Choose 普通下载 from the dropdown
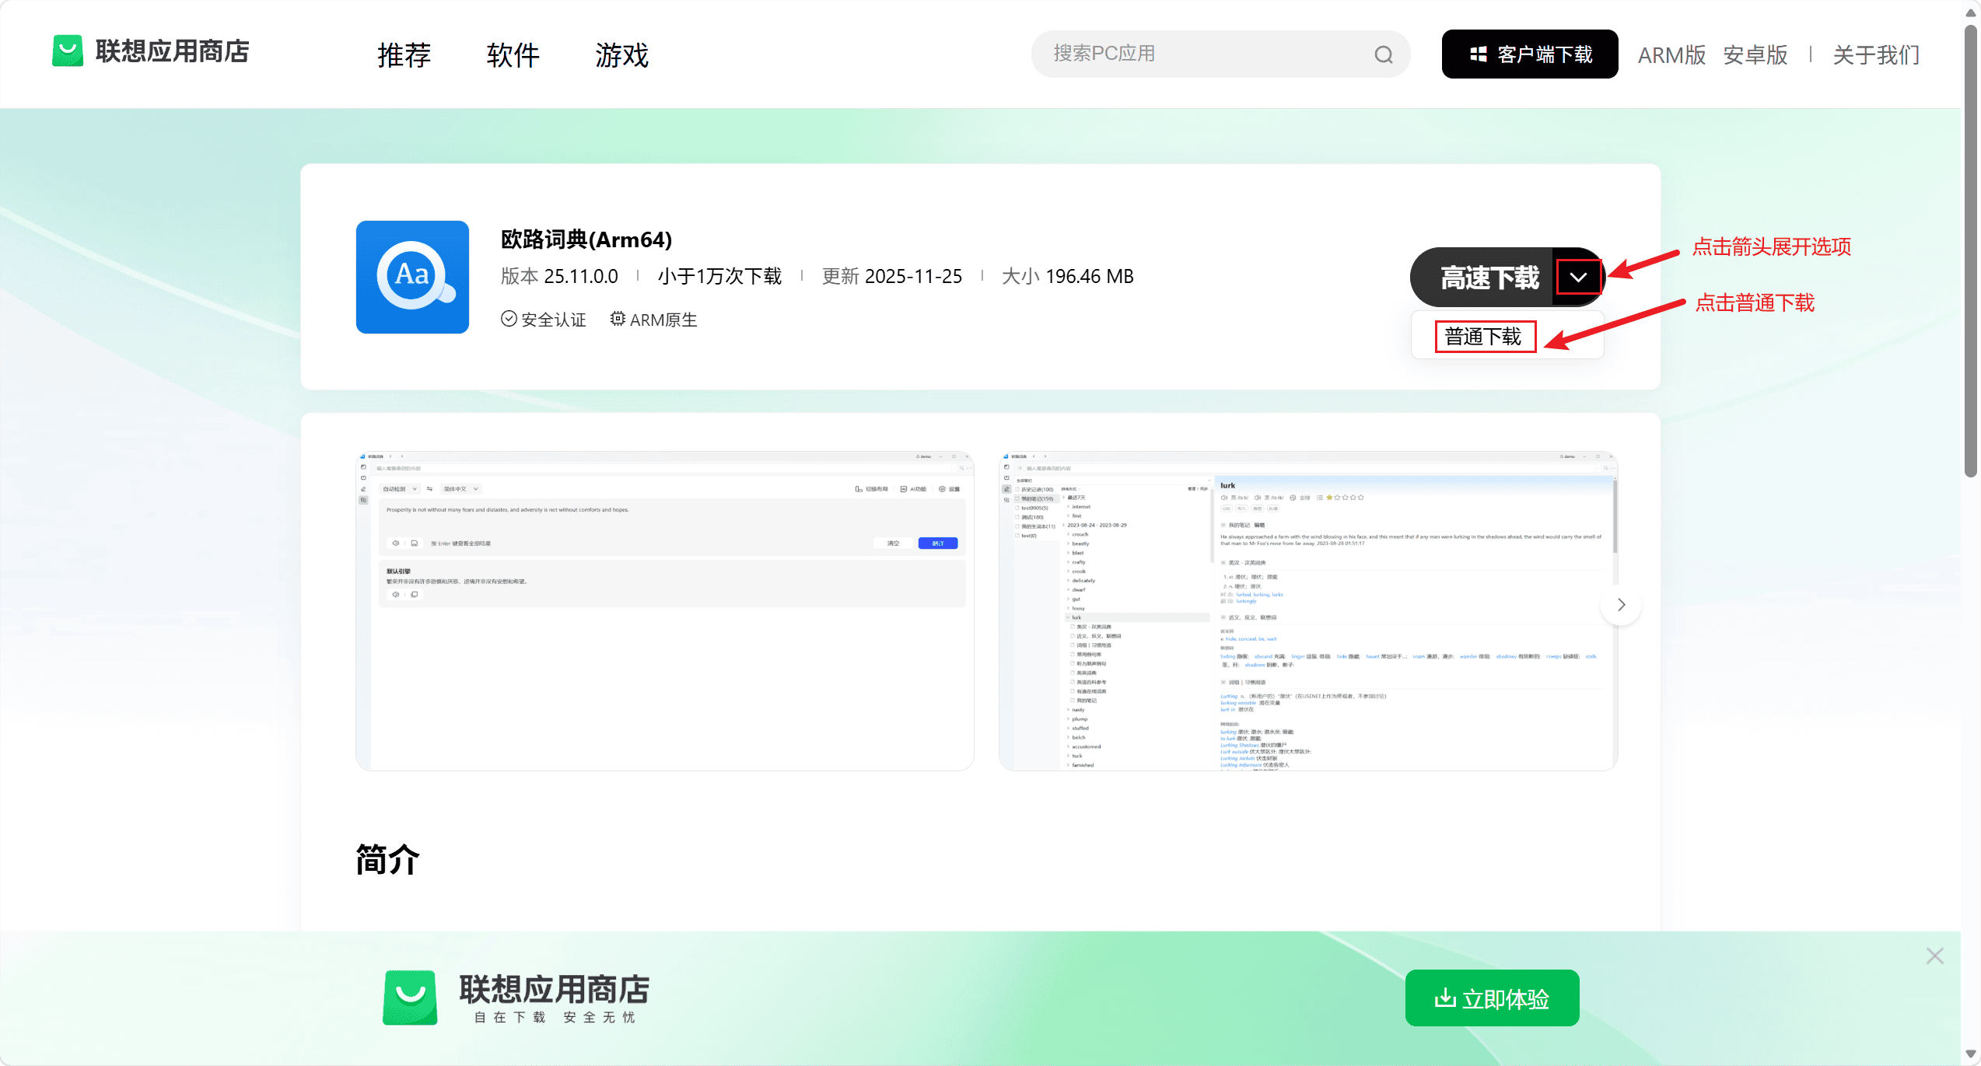This screenshot has width=1981, height=1066. [x=1484, y=337]
